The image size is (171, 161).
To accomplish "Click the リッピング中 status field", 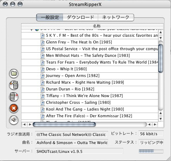I will coord(151,142).
